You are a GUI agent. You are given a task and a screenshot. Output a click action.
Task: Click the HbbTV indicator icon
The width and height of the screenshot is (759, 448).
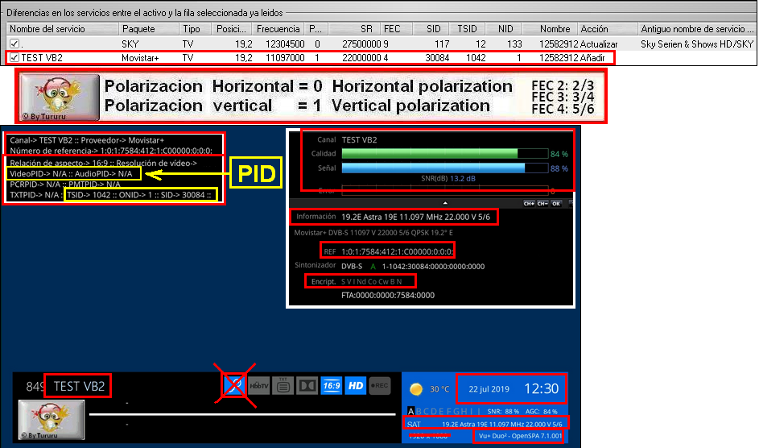[x=259, y=386]
